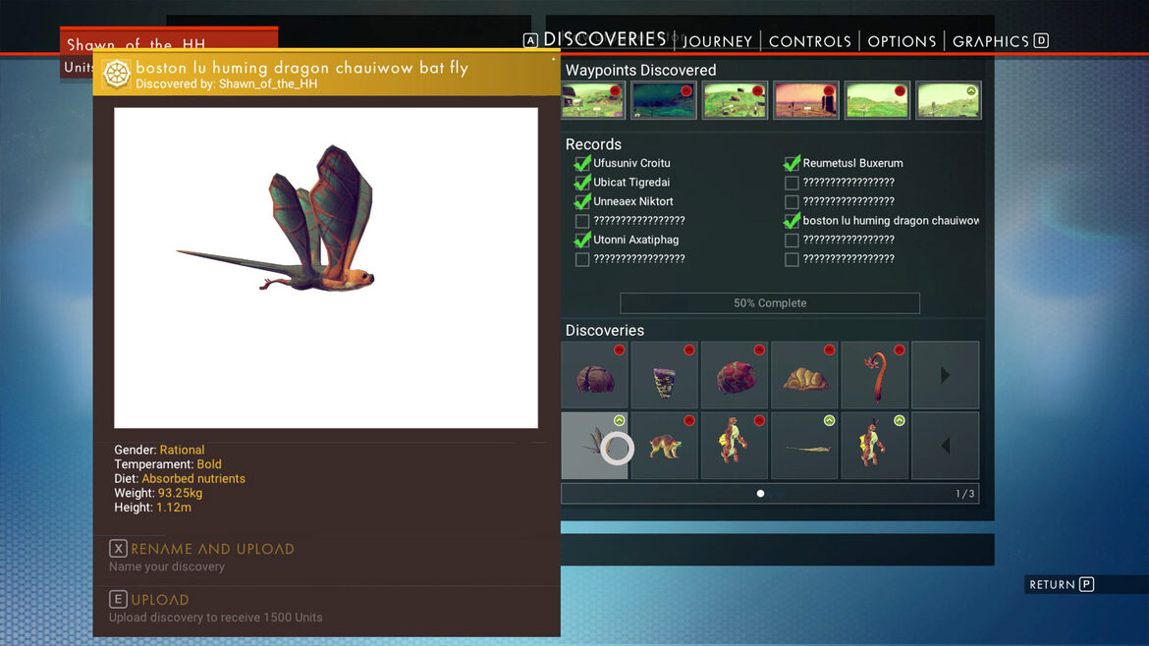Click the unknown record checkbox below Unneaex Niktort
The height and width of the screenshot is (646, 1149).
coord(582,221)
